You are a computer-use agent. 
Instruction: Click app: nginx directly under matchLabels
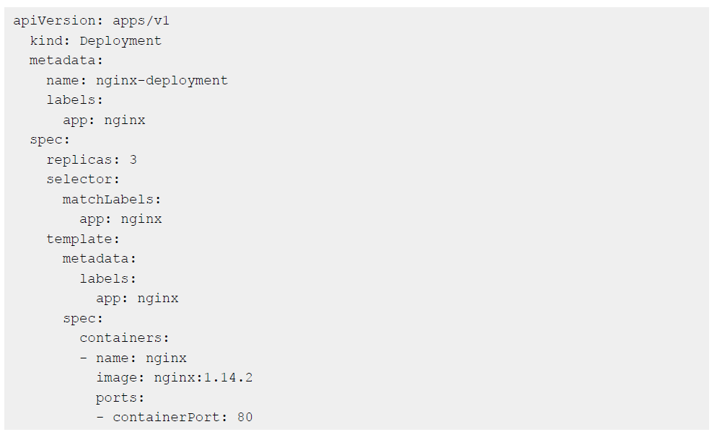120,219
